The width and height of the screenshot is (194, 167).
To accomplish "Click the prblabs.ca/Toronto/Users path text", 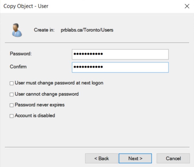I will pos(87,30).
